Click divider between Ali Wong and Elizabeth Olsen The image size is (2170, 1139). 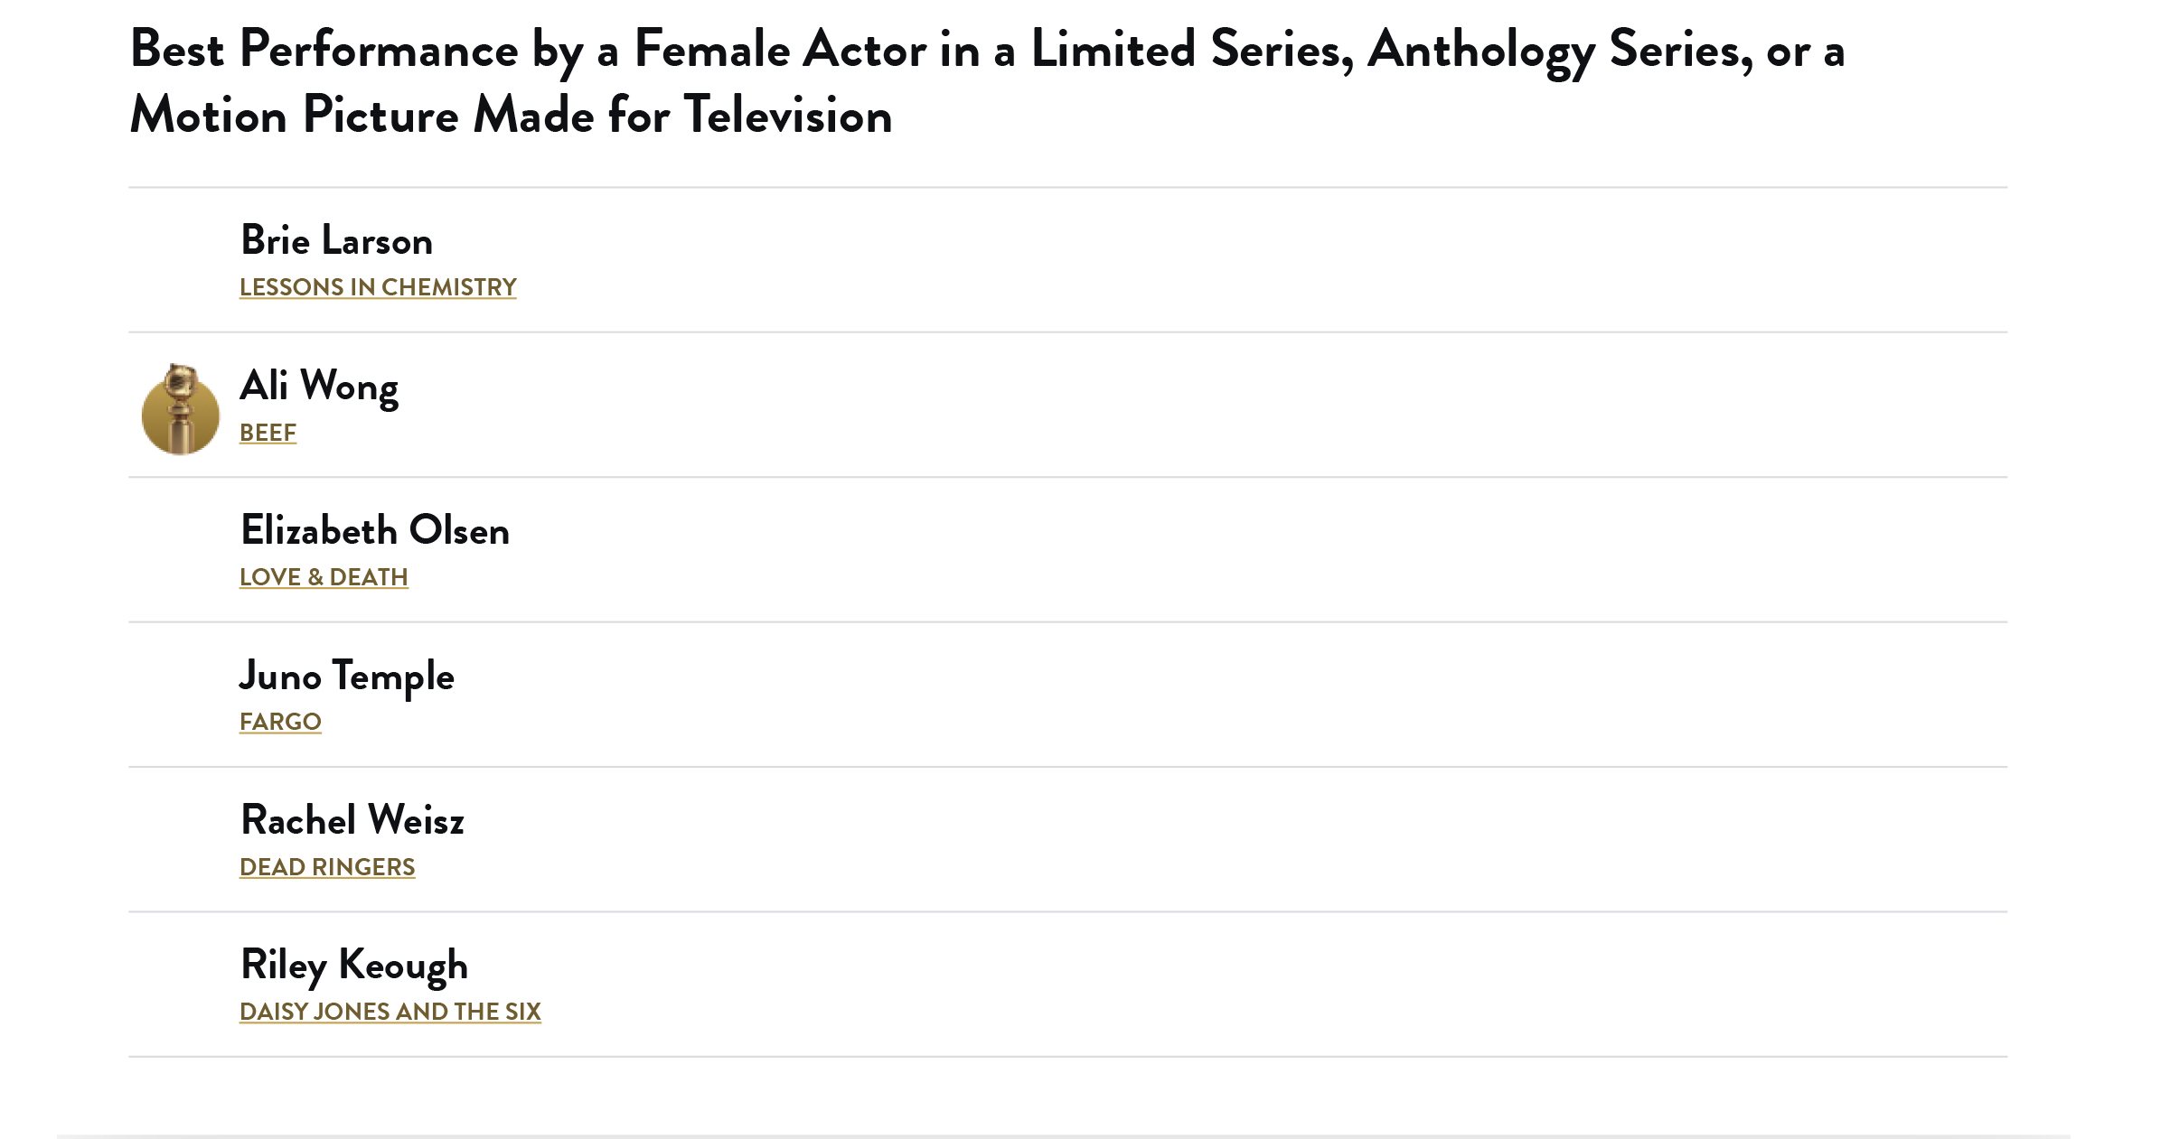(x=1067, y=477)
